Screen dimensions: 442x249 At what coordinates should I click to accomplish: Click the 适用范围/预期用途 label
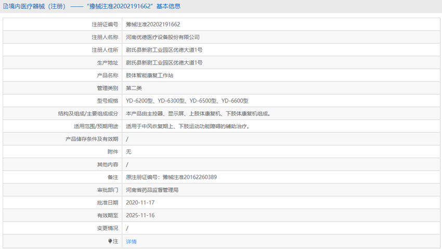point(96,126)
